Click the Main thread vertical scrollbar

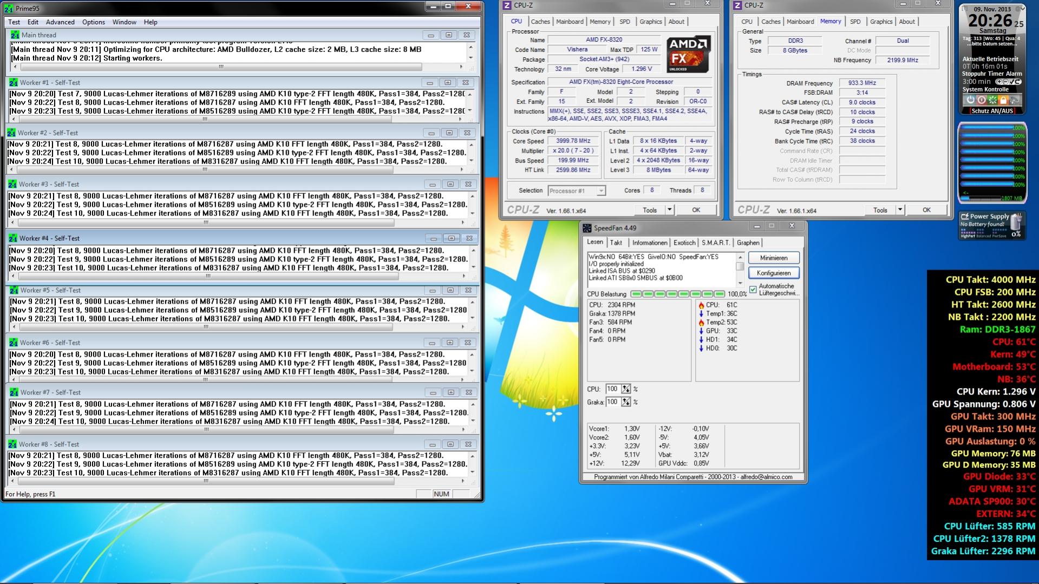(471, 54)
